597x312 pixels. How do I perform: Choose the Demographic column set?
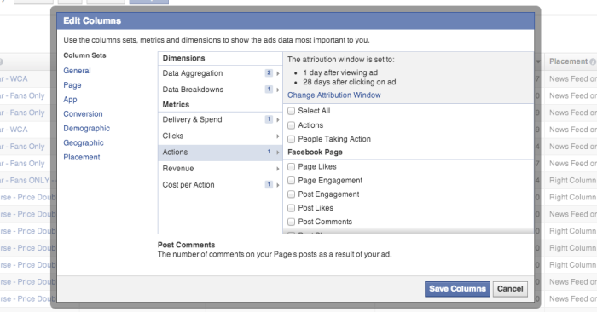[86, 129]
